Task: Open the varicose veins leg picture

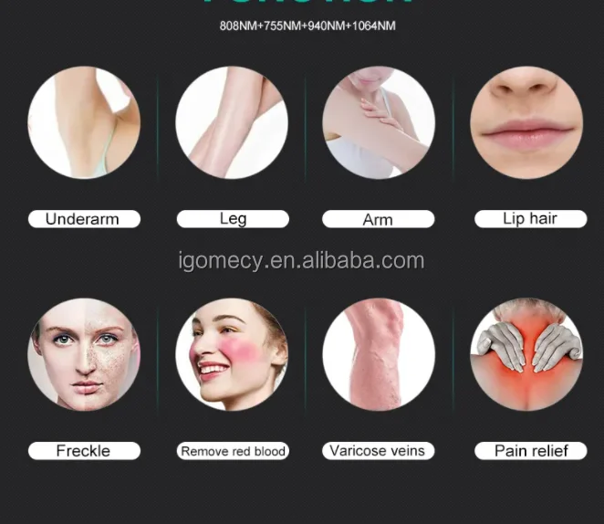Action: (x=379, y=354)
